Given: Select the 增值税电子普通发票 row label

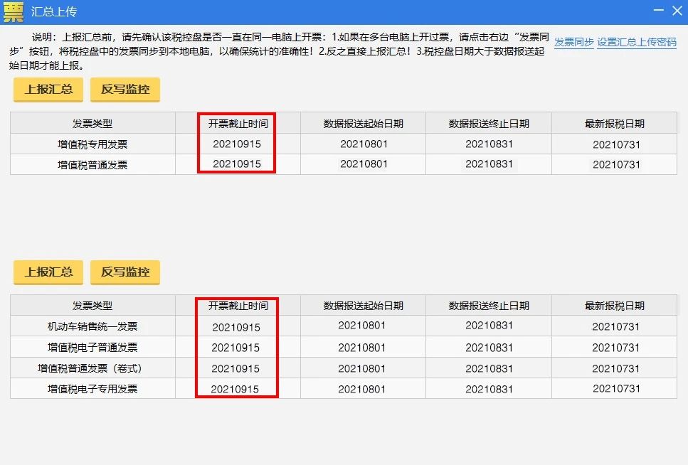Looking at the screenshot, I should [x=92, y=348].
